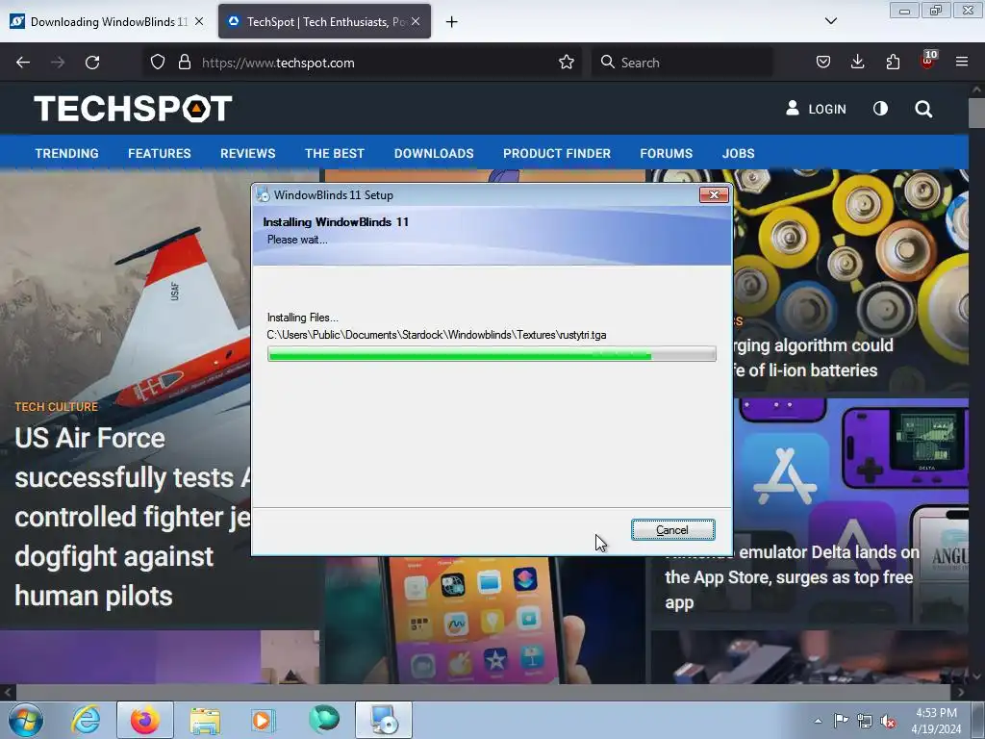Toggle TechSpot dark/light theme icon
The width and height of the screenshot is (985, 739).
(x=881, y=109)
